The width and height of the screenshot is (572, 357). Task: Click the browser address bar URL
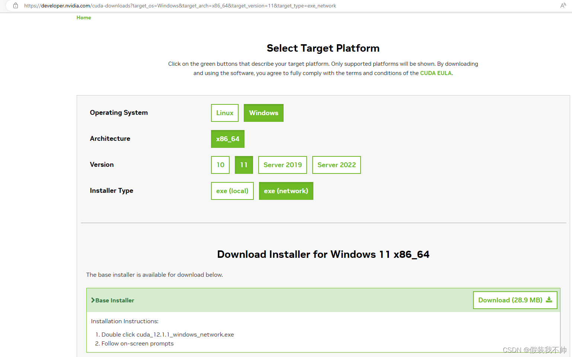(x=180, y=6)
